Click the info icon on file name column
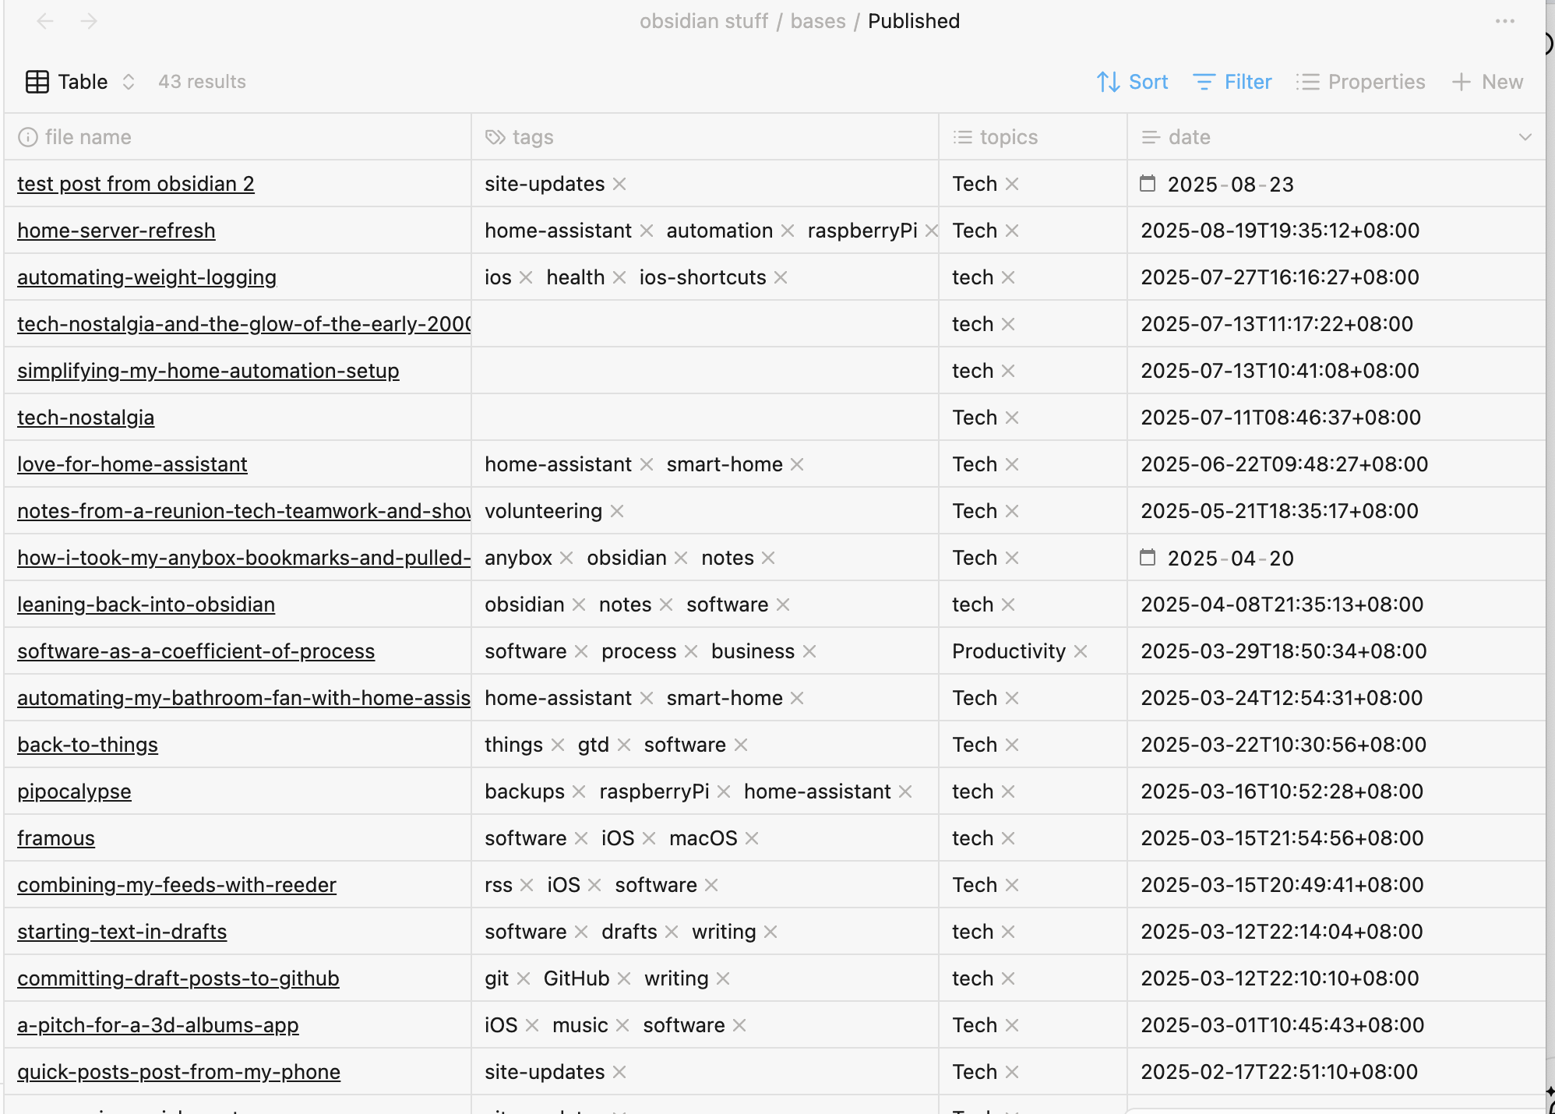 click(28, 136)
